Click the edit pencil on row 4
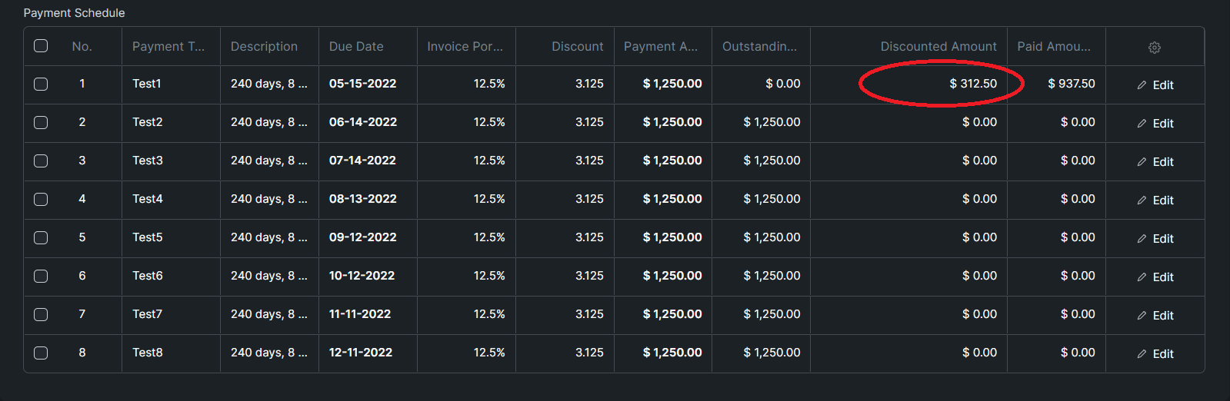 [x=1142, y=200]
